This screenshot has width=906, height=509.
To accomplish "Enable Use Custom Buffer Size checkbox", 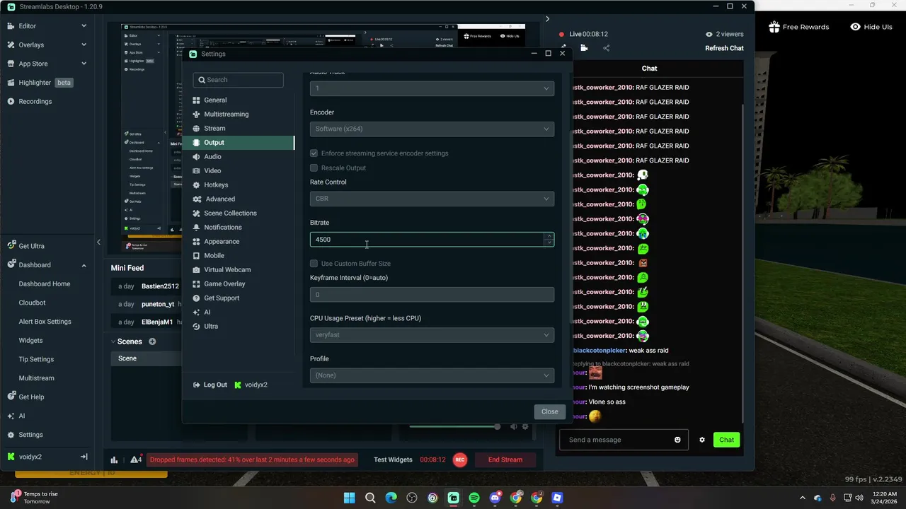I will (314, 263).
